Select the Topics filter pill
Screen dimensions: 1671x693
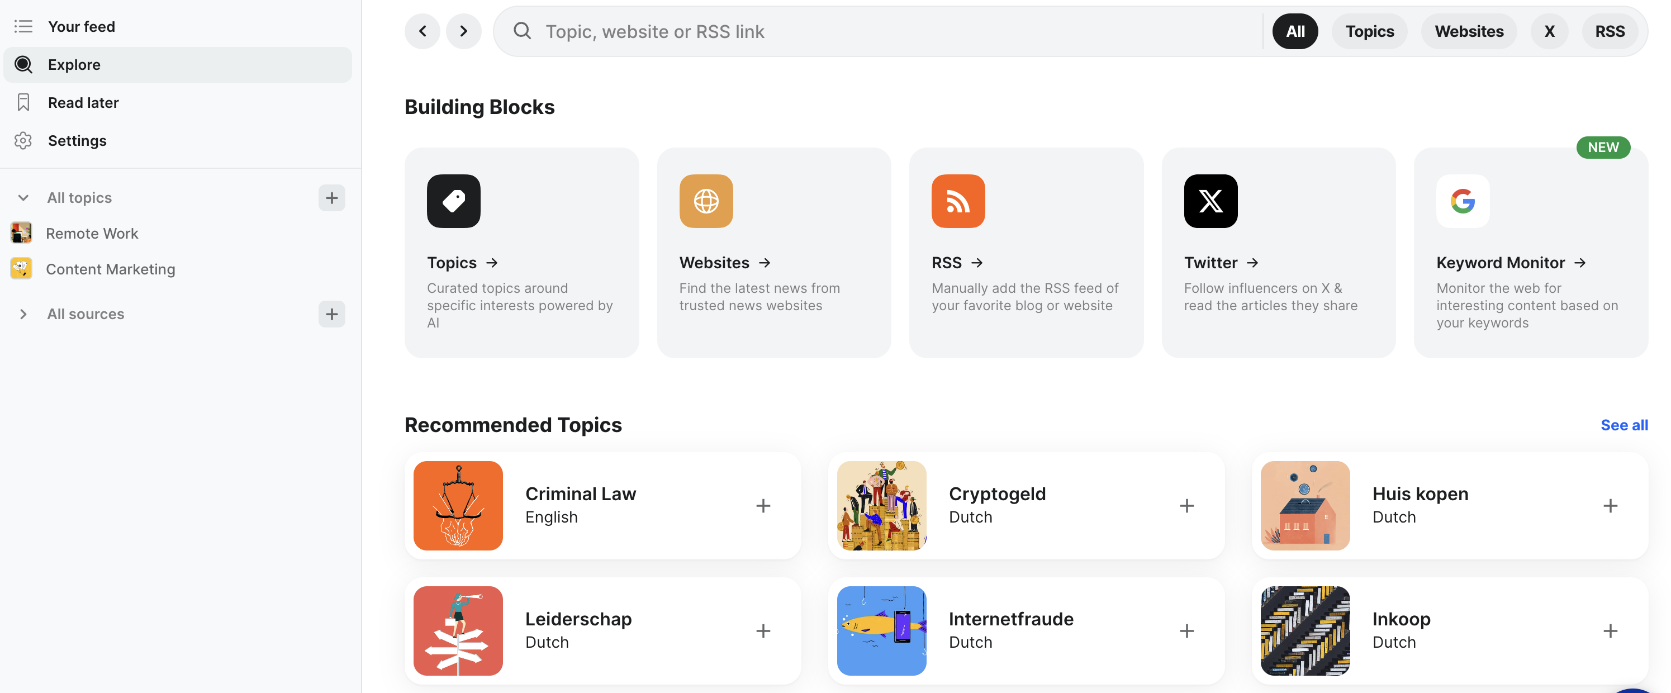pyautogui.click(x=1369, y=31)
